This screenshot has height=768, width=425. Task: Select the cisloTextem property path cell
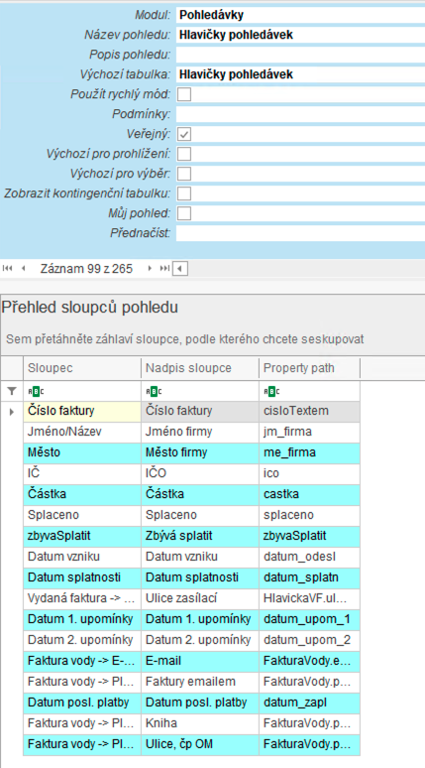[x=309, y=412]
